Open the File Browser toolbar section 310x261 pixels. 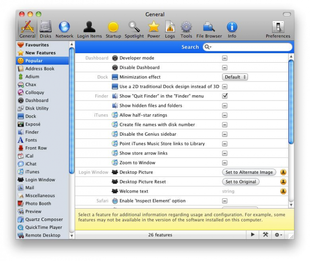point(209,29)
